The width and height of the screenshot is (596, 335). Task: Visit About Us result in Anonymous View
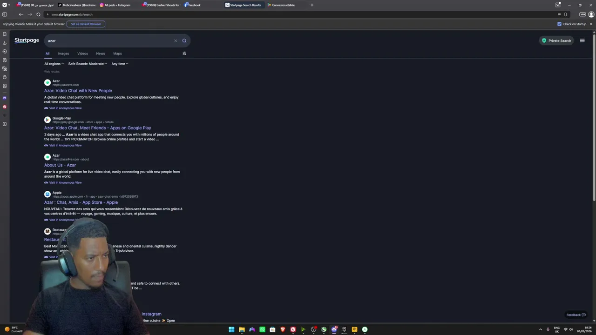click(x=63, y=182)
